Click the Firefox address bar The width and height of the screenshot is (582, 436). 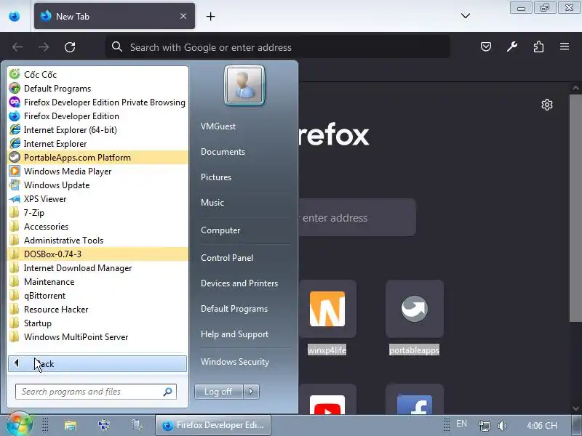click(278, 47)
